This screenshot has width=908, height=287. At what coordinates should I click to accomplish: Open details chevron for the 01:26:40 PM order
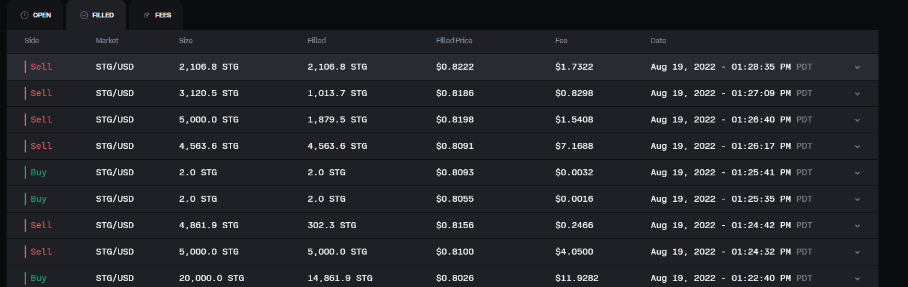tap(857, 120)
